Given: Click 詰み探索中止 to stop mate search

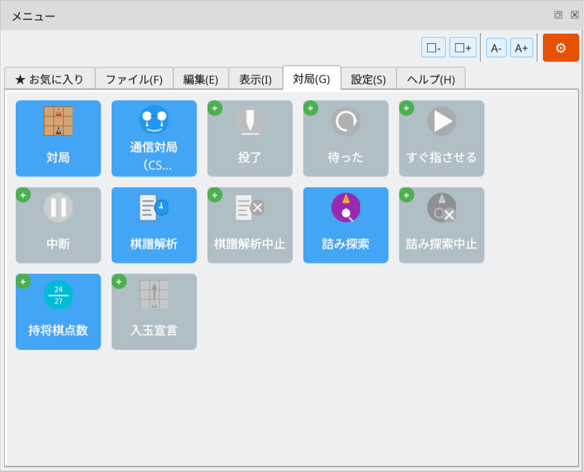Looking at the screenshot, I should point(442,225).
